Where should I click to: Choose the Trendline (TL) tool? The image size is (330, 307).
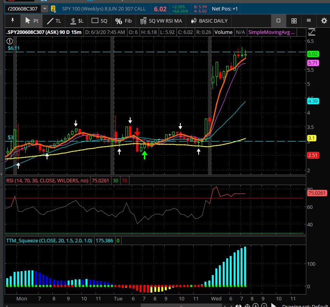54,21
